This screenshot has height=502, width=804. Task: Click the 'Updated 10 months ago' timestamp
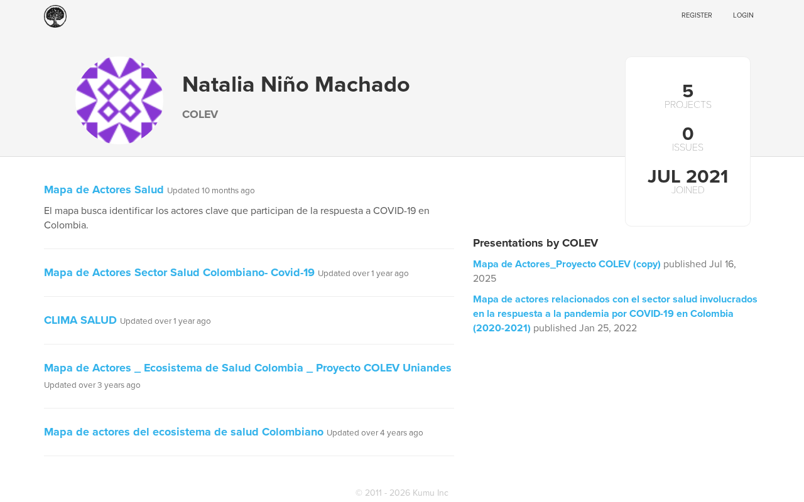[211, 191]
